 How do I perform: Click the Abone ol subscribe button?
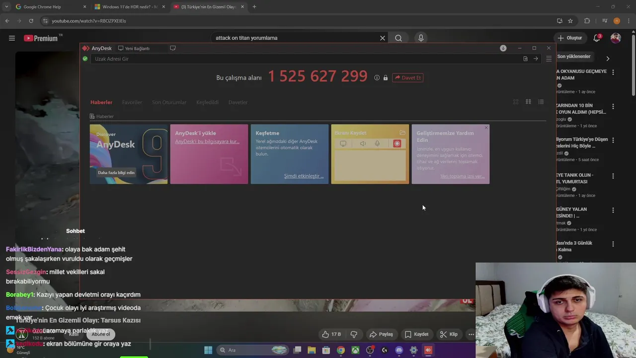pyautogui.click(x=101, y=334)
